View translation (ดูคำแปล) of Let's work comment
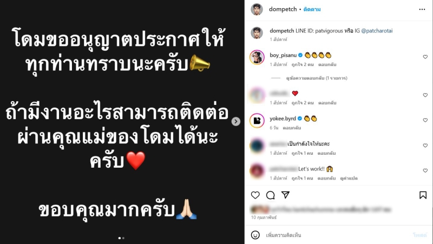The height and width of the screenshot is (244, 433). pos(349,179)
